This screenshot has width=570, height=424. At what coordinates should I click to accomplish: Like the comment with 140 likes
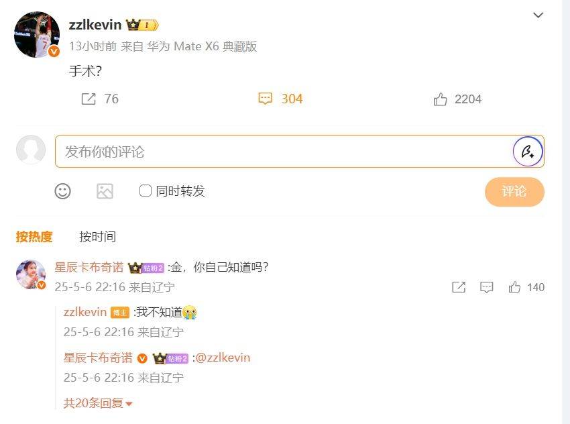tap(514, 287)
